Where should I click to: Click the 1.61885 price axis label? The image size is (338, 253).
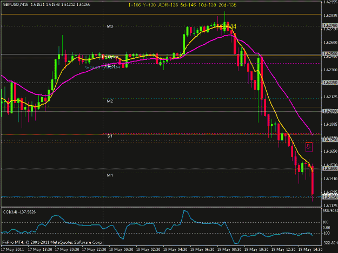[x=330, y=124]
